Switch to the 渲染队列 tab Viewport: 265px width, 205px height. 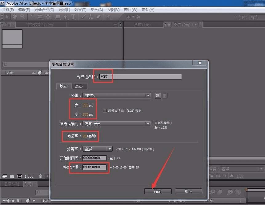point(11,184)
